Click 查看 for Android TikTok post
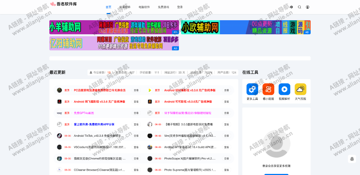Screen dimensions: 360x175 (136, 136)
